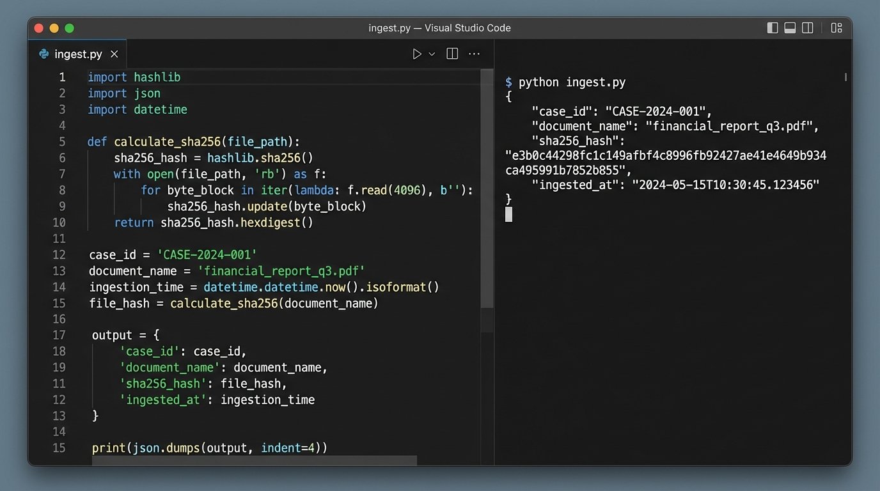This screenshot has height=491, width=880.
Task: Open the editor More Actions ellipsis menu
Action: [x=474, y=54]
